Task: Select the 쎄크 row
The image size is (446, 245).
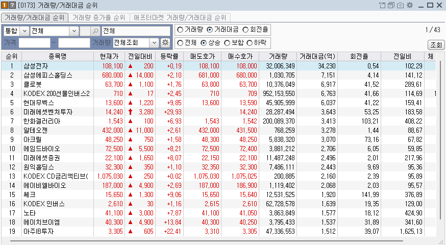Action: tap(218, 194)
